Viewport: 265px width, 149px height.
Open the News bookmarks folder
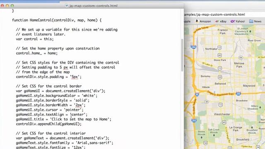[255, 22]
